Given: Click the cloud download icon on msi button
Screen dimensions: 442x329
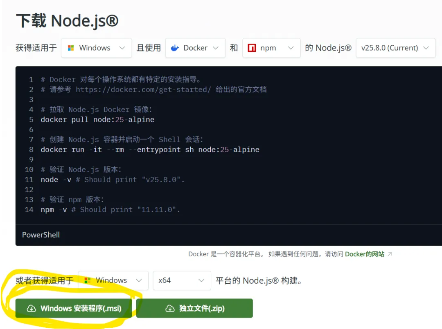Looking at the screenshot, I should (31, 309).
